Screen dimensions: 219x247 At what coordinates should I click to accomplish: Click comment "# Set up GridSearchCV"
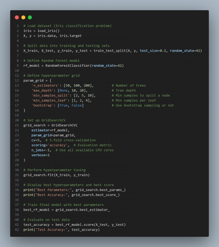coord(45,120)
